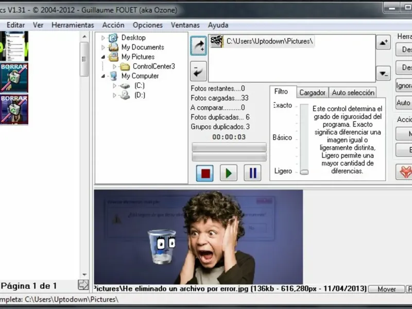Click the Exacto level on the filter slider
The image size is (412, 309).
pos(282,106)
